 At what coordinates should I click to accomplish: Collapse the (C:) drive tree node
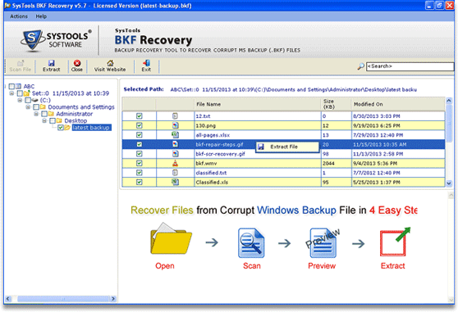[x=20, y=100]
